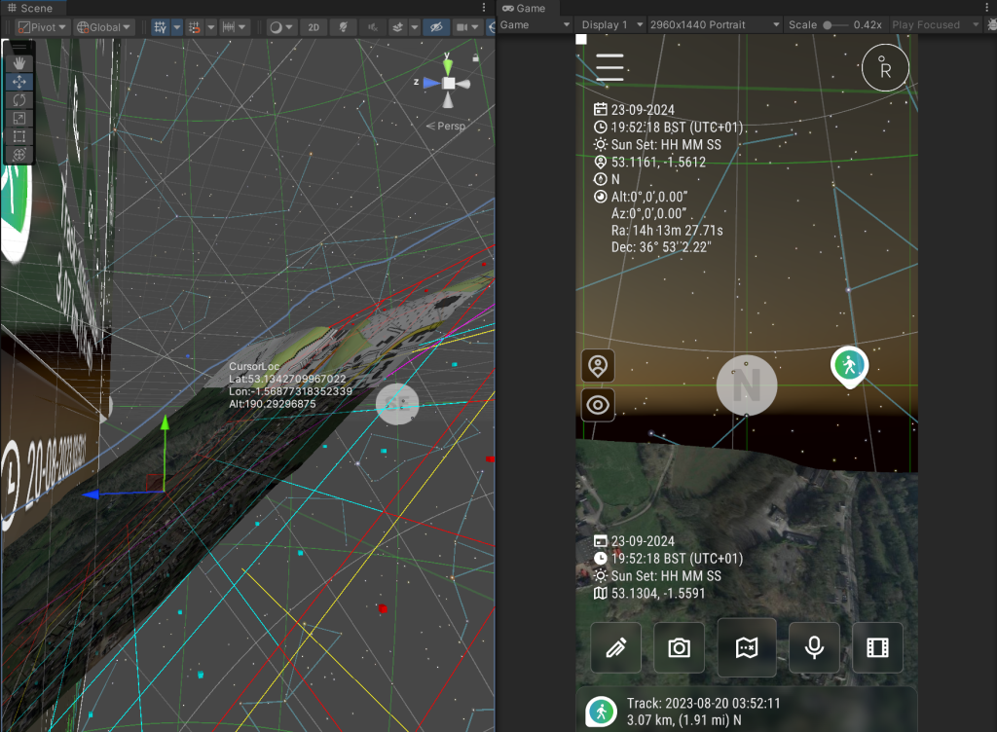997x732 pixels.
Task: Toggle the eye view button in Game view
Action: coord(598,405)
